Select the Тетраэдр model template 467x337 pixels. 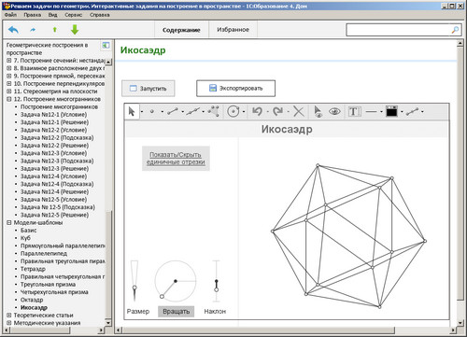pos(33,269)
